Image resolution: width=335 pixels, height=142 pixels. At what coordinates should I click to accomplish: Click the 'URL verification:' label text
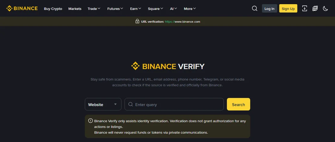(153, 22)
